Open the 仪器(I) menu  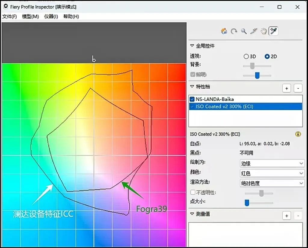51,17
